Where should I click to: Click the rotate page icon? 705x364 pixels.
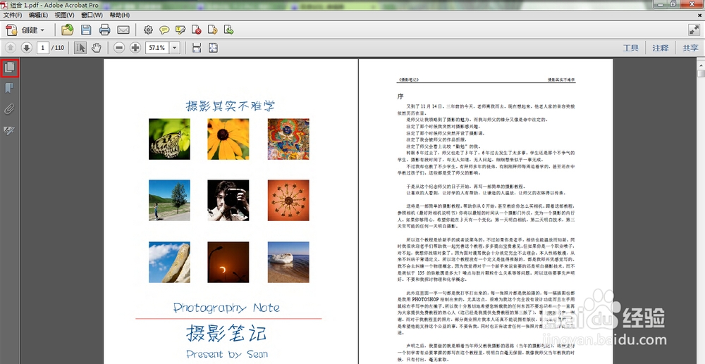point(213,30)
